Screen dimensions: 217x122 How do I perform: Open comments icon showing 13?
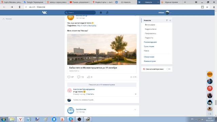pyautogui.click(x=79, y=77)
